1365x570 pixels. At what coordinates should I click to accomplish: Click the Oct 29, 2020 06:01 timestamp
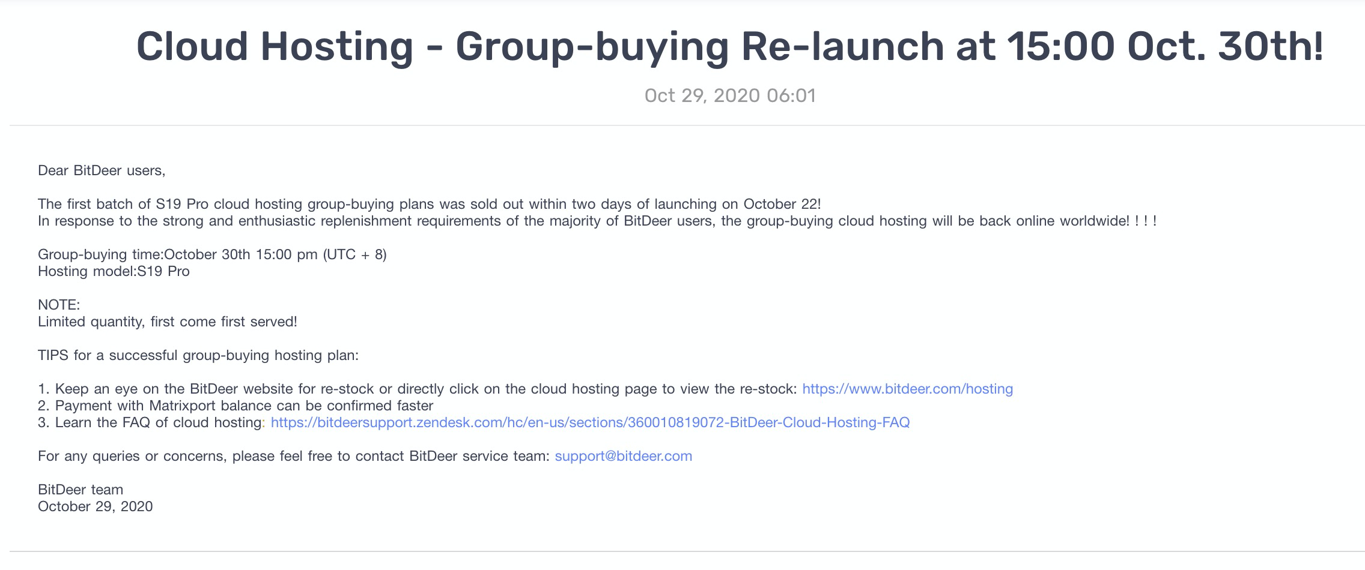(729, 95)
